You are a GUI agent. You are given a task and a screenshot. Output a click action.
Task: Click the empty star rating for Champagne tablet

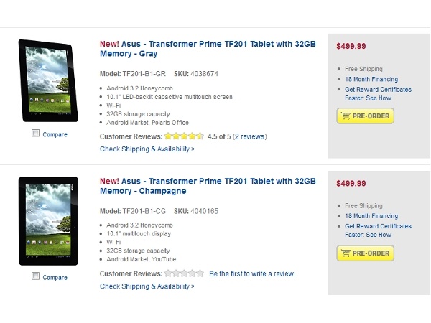183,273
